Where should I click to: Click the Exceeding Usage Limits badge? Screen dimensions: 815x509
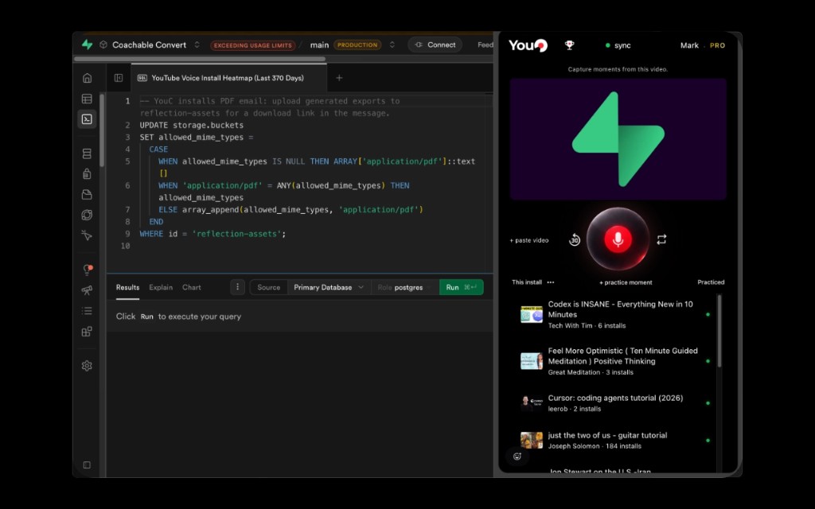click(252, 45)
